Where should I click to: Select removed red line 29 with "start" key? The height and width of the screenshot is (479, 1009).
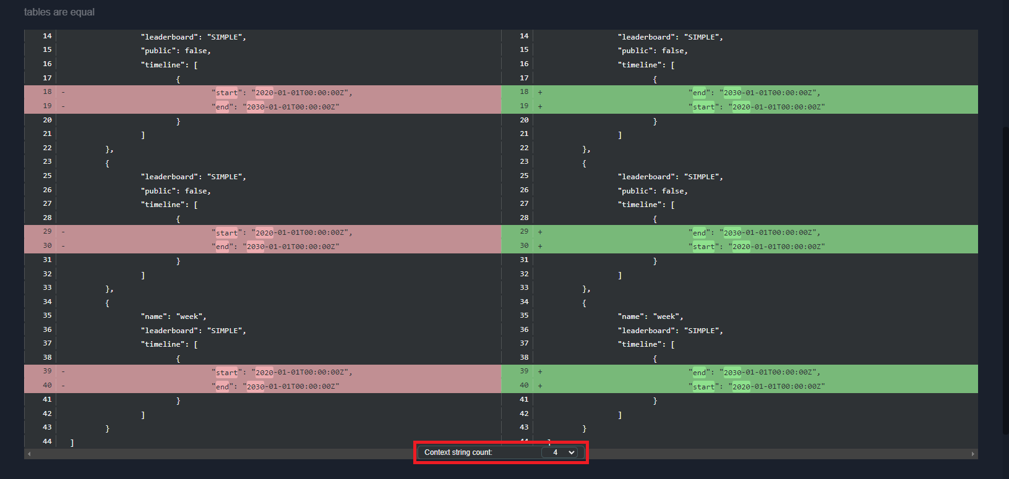(262, 232)
